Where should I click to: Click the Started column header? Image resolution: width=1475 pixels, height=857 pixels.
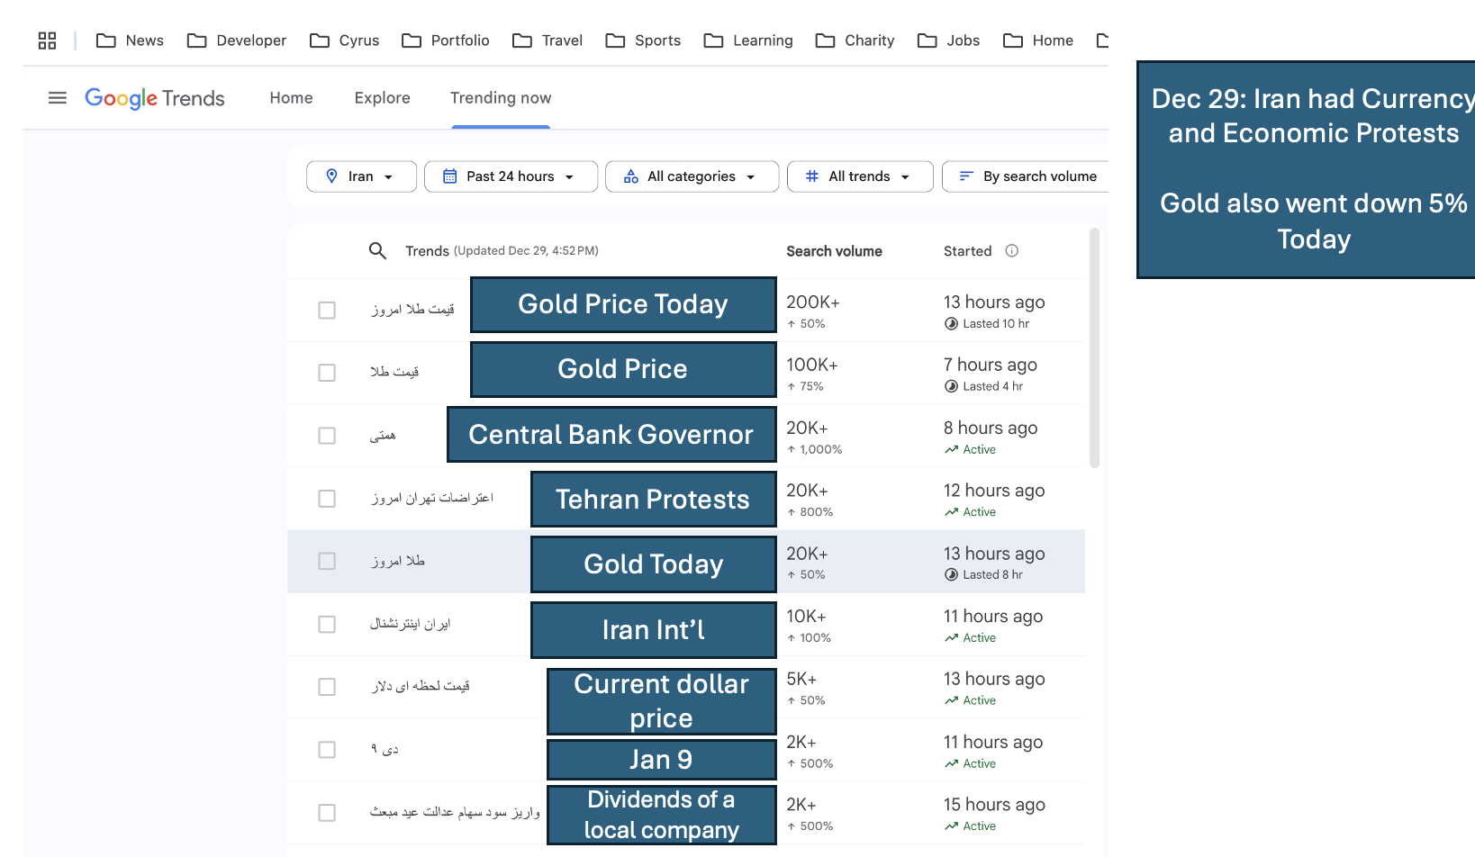967,251
